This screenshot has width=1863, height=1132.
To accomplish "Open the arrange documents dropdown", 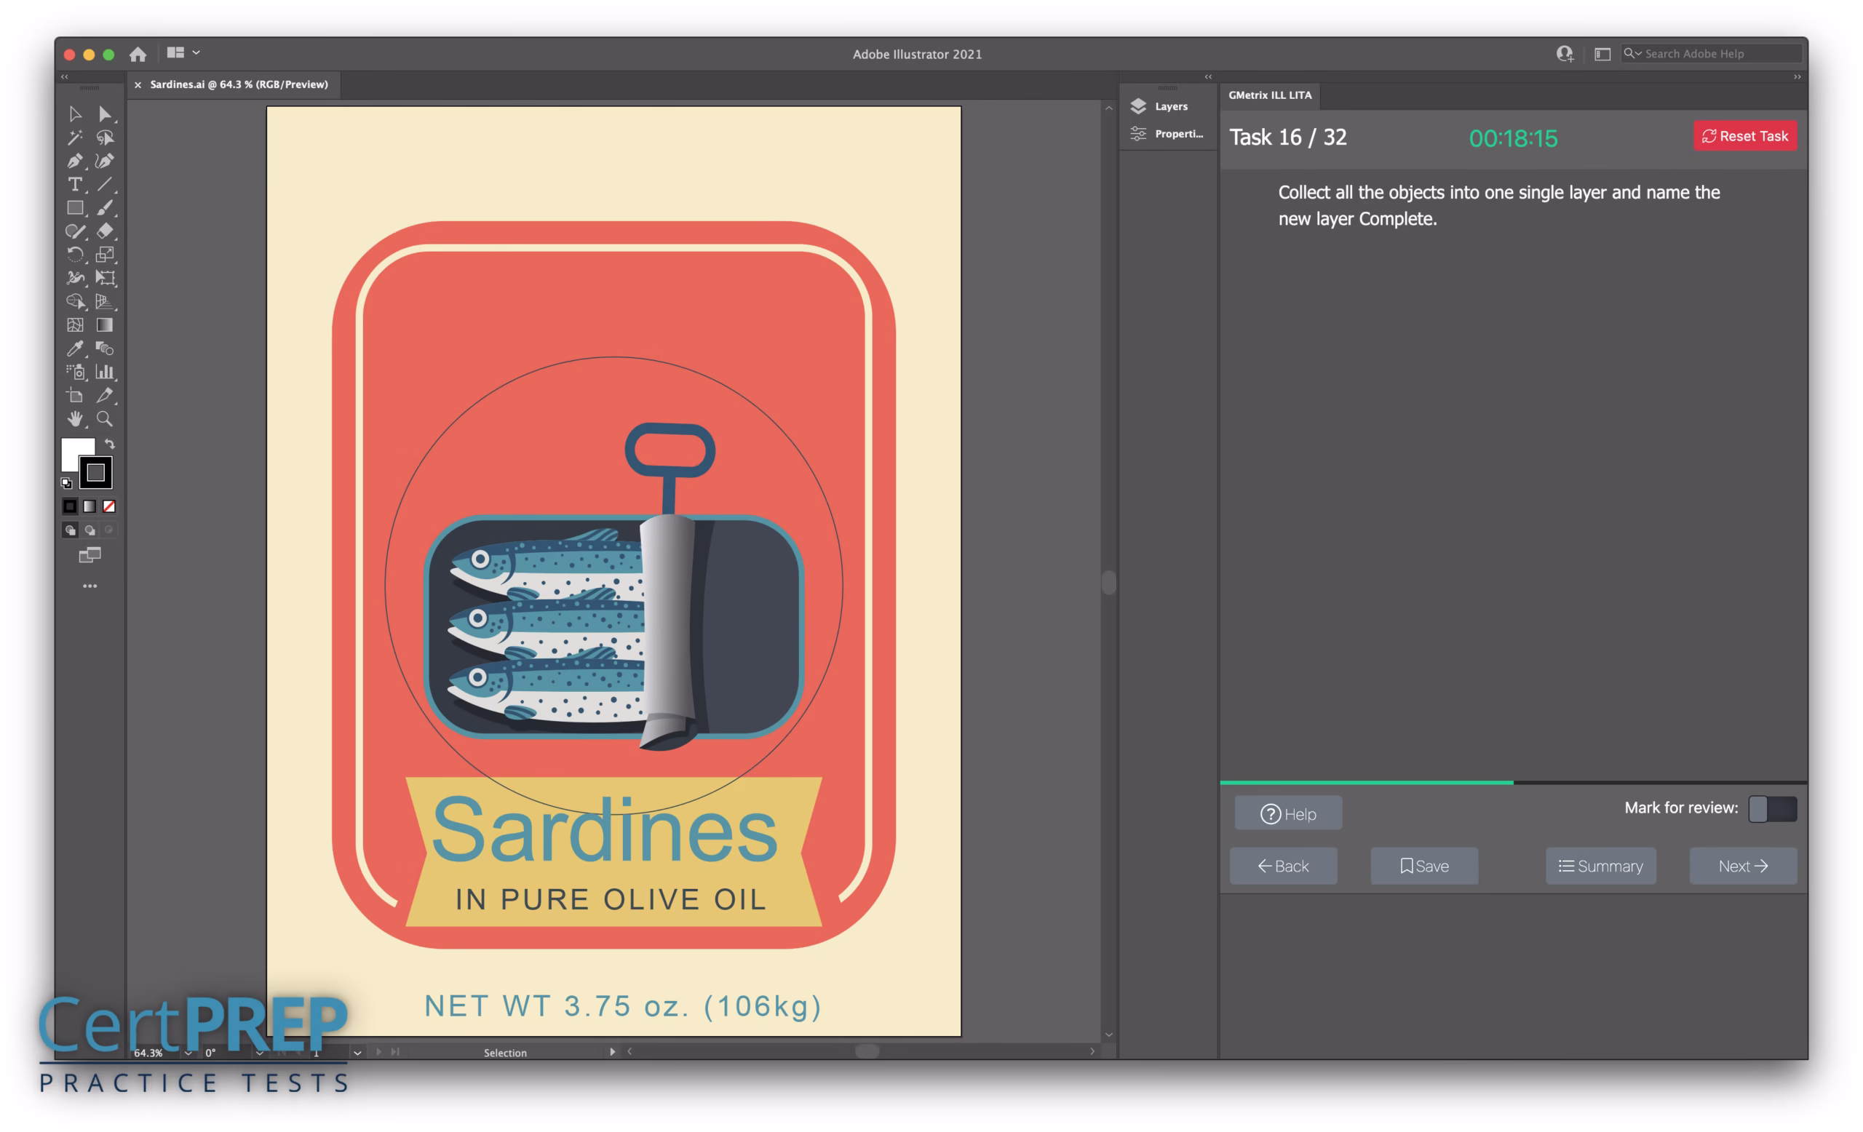I will click(196, 53).
